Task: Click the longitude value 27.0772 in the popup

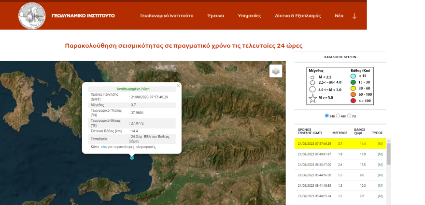Action: (137, 123)
